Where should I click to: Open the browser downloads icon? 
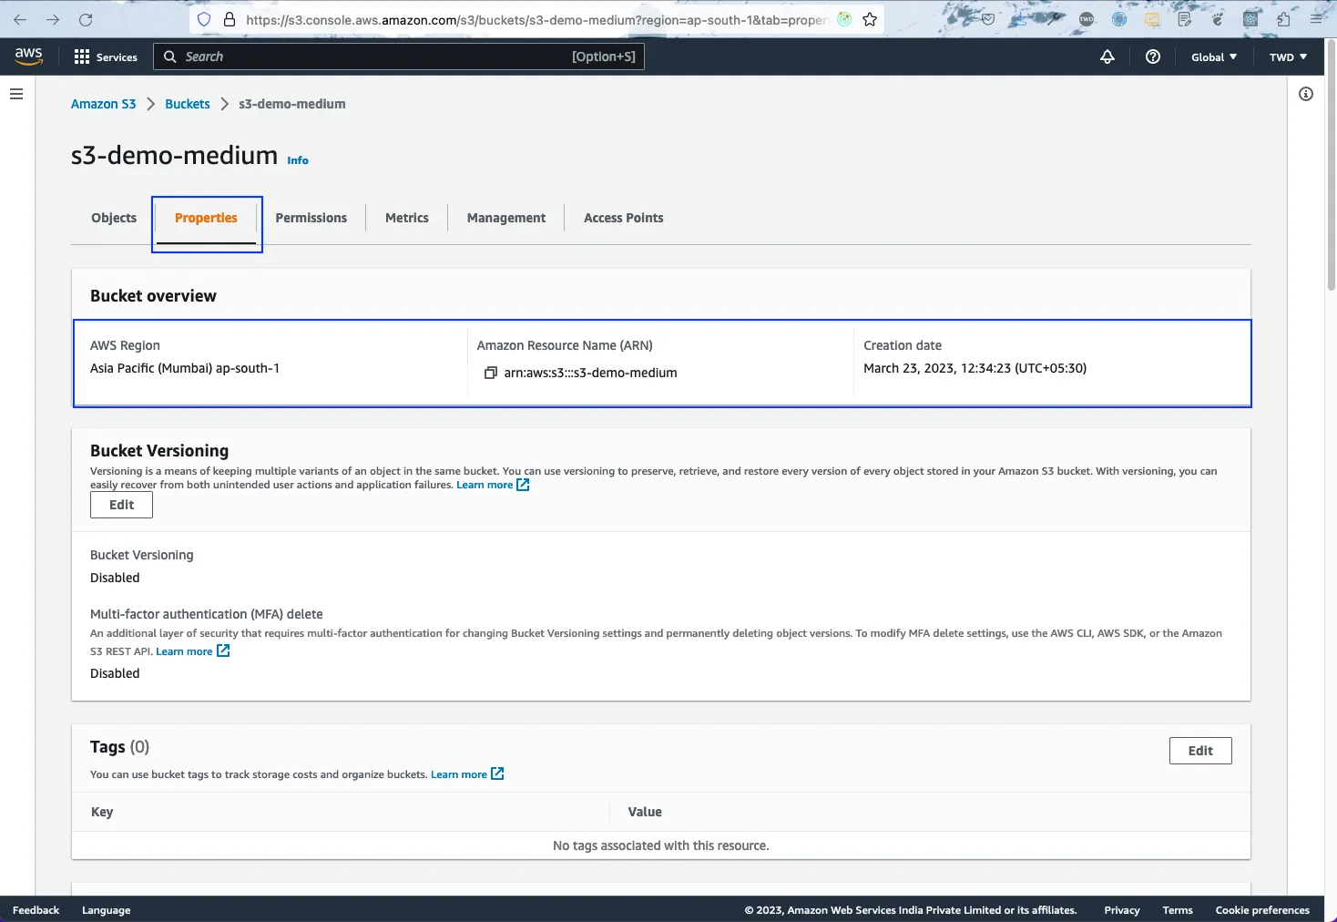pyautogui.click(x=1021, y=19)
